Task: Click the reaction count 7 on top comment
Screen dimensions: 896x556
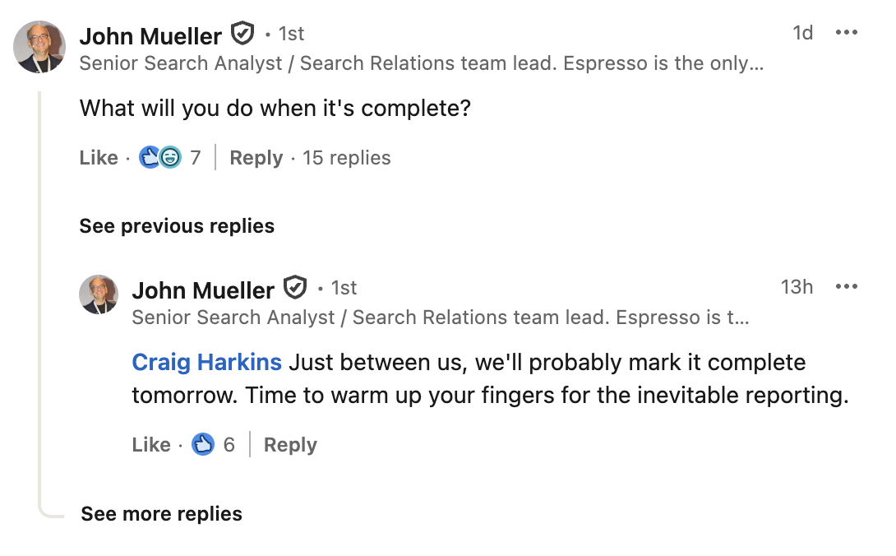Action: point(196,158)
